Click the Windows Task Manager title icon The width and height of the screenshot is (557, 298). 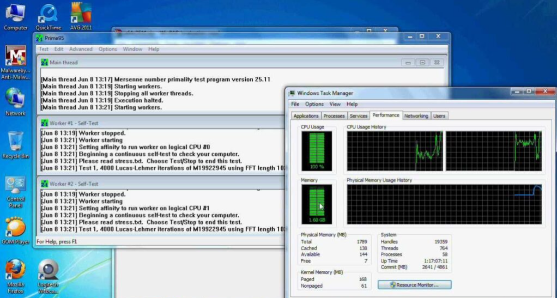pyautogui.click(x=292, y=93)
